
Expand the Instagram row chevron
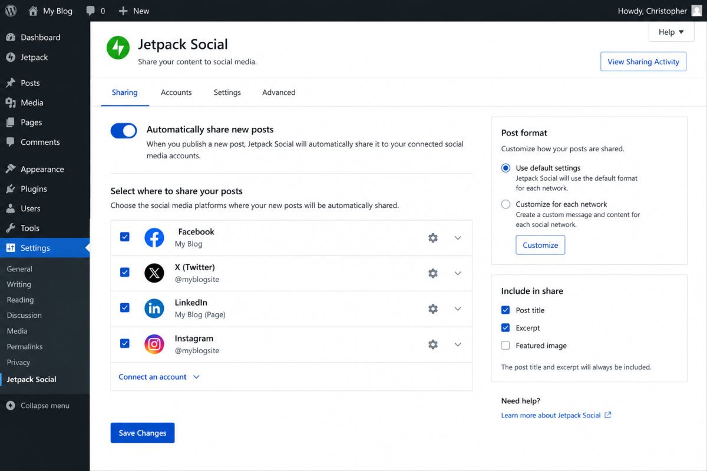(458, 344)
